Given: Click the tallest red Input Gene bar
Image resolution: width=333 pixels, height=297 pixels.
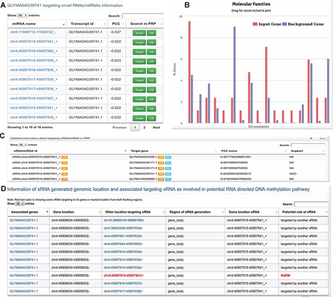Looking at the screenshot, I should tap(190, 72).
